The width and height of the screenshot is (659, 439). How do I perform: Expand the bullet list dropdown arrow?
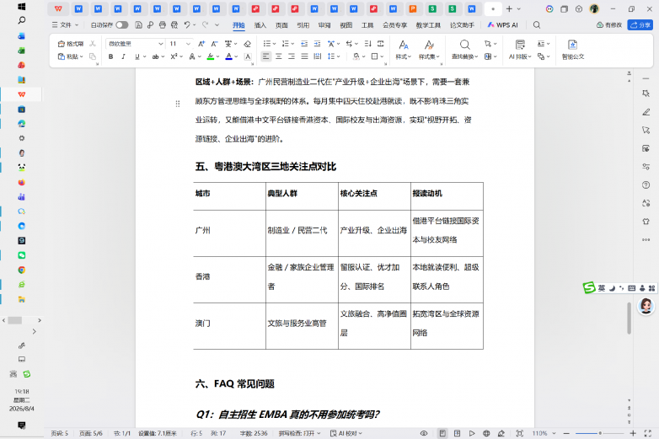coord(275,44)
